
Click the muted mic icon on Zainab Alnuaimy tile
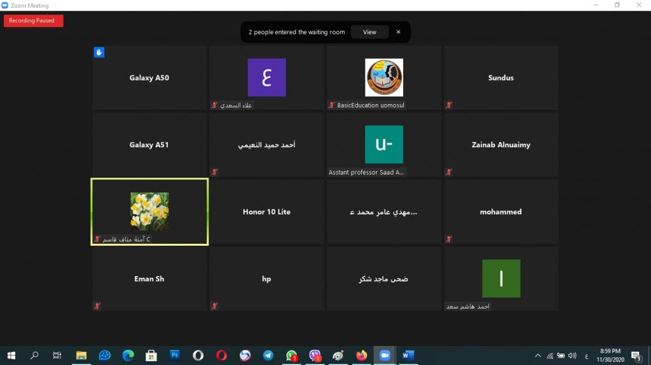(449, 172)
